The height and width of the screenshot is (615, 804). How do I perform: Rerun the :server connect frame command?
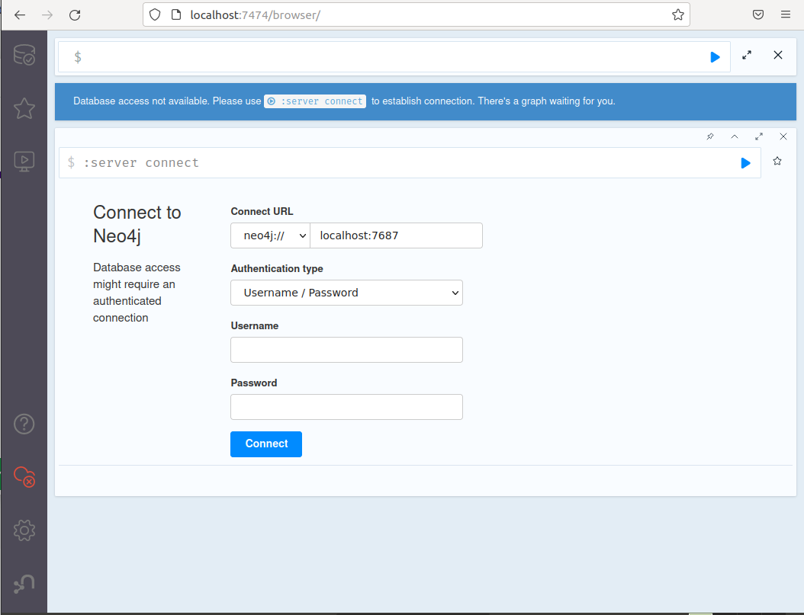point(745,163)
